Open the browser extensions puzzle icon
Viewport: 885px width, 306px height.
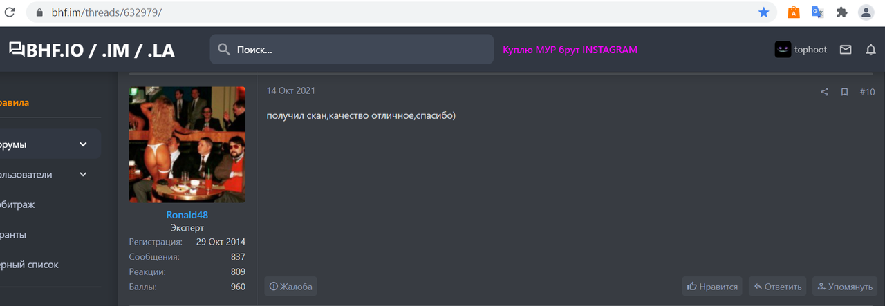[x=841, y=12]
